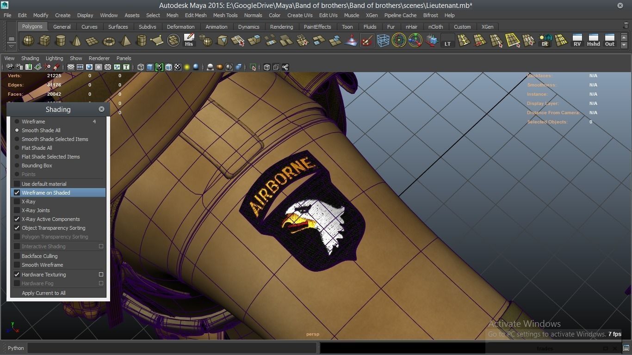Click the Lattice deformer shelf icon
The height and width of the screenshot is (355, 632).
(x=383, y=41)
